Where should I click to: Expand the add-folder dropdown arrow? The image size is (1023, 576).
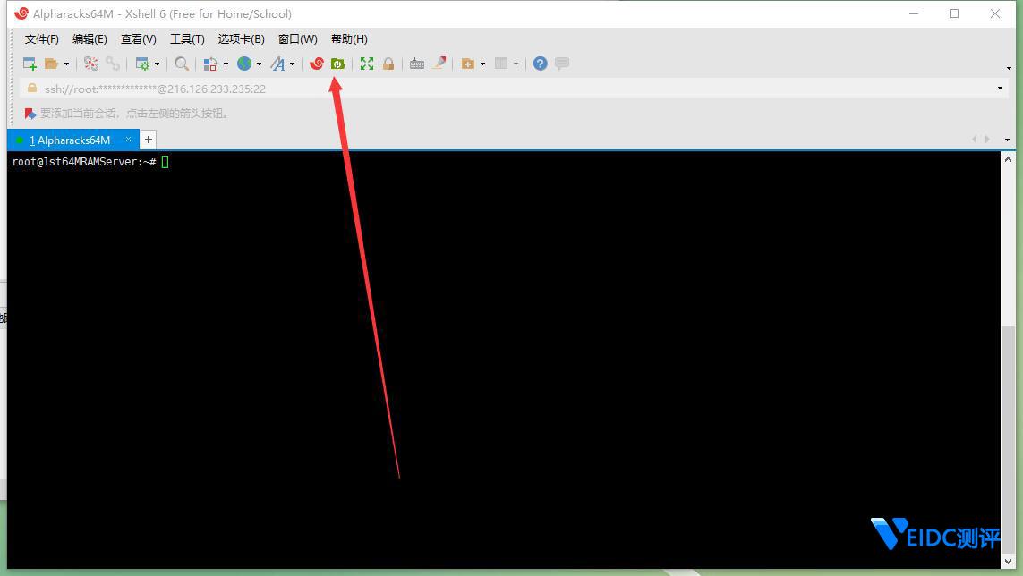pyautogui.click(x=482, y=64)
